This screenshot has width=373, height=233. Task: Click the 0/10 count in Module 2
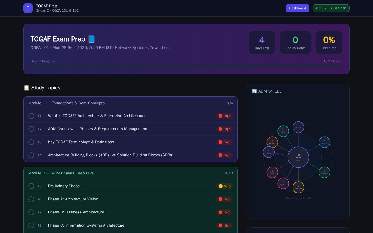click(229, 173)
